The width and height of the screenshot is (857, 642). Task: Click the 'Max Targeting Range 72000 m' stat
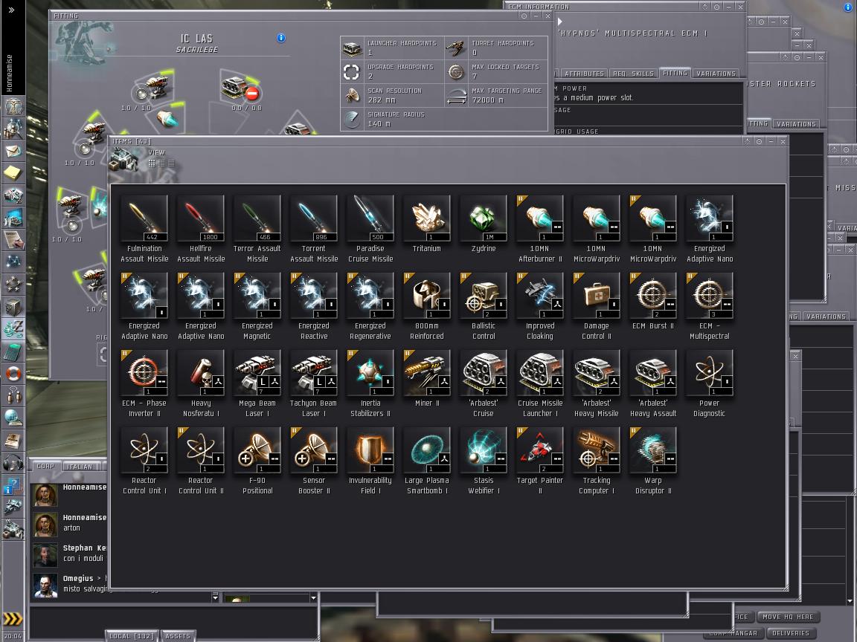click(495, 95)
